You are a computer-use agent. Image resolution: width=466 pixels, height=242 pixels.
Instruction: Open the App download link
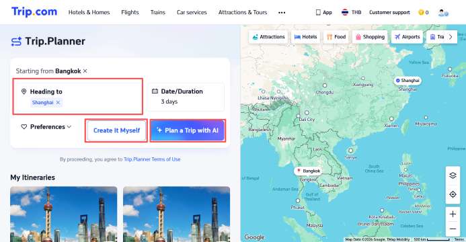pos(323,13)
